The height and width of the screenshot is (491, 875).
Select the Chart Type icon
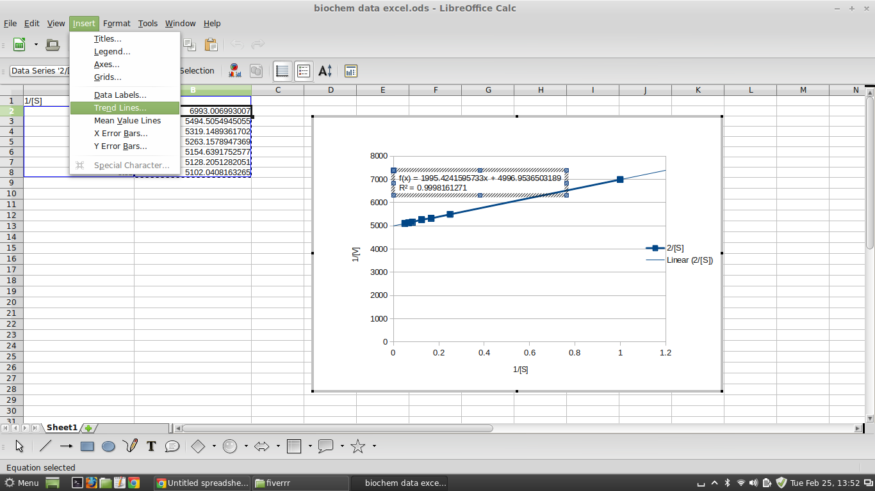(x=234, y=71)
